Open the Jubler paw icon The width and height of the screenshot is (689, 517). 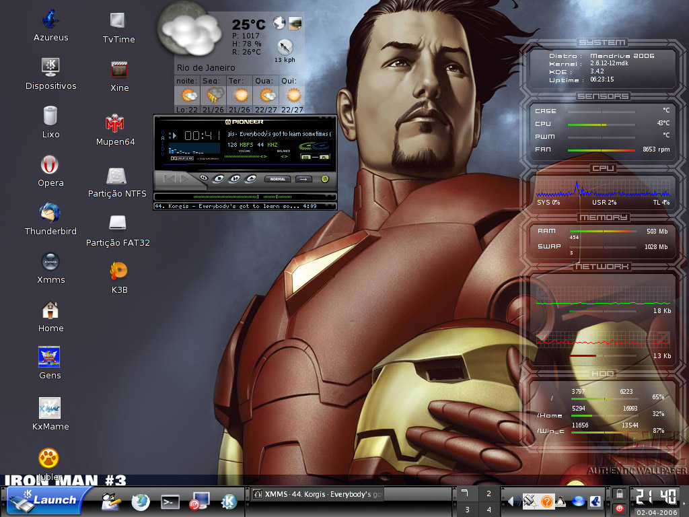point(48,458)
